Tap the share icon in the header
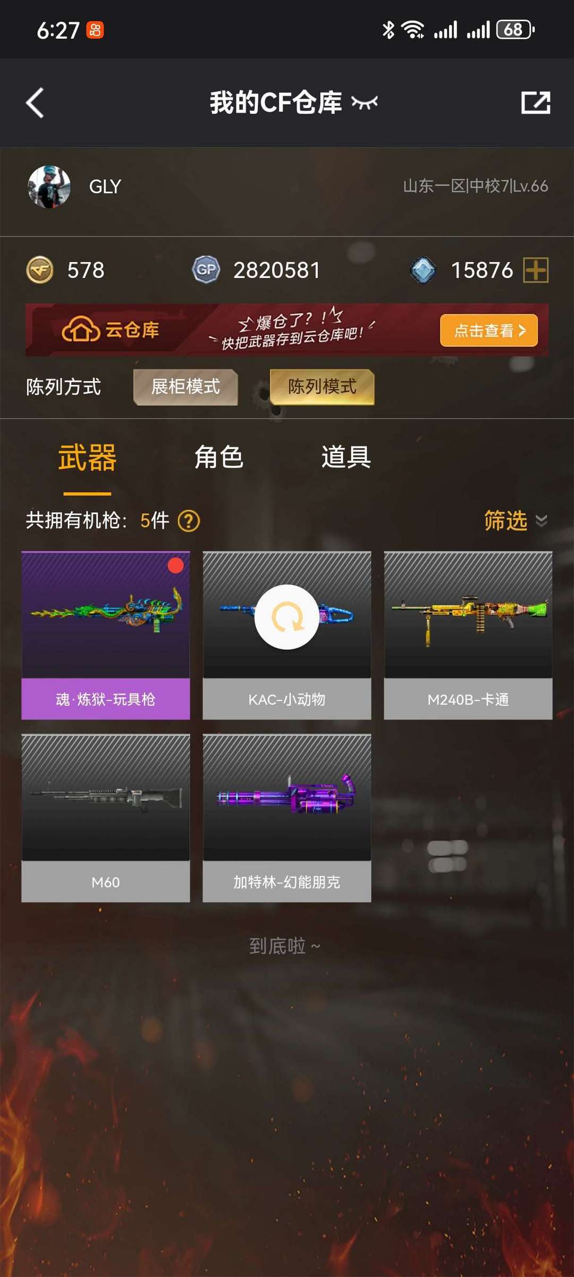Screen dimensions: 574x1277 [x=535, y=103]
